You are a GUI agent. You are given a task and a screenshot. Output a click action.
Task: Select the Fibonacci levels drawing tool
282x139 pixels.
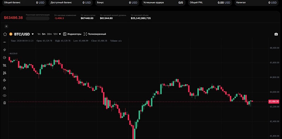click(x=5, y=65)
